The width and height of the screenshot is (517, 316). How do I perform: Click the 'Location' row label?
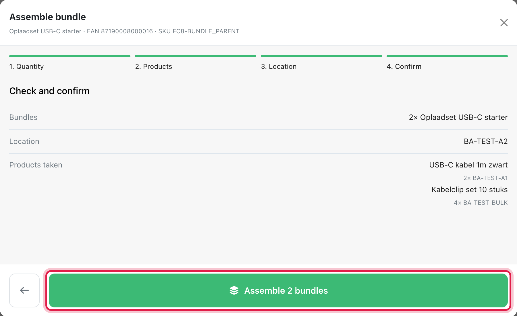tap(24, 141)
